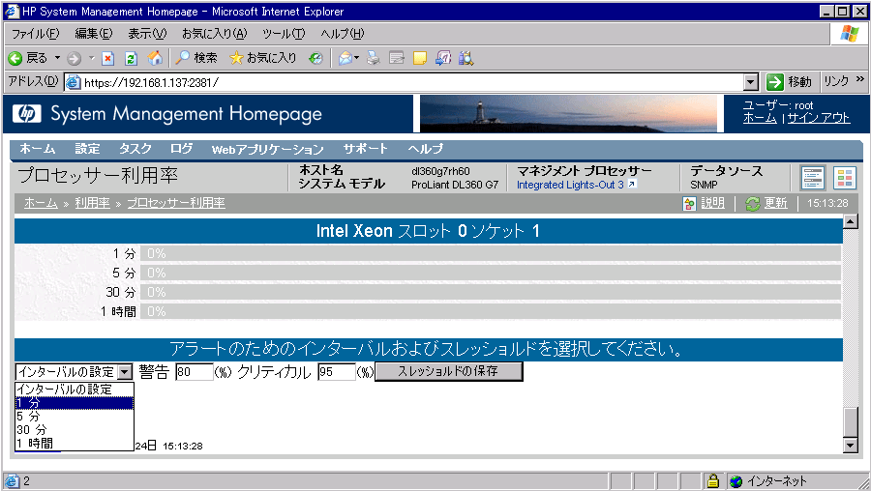Choose 'インターバルの設定' option in list
This screenshot has height=491, width=871.
click(x=75, y=390)
